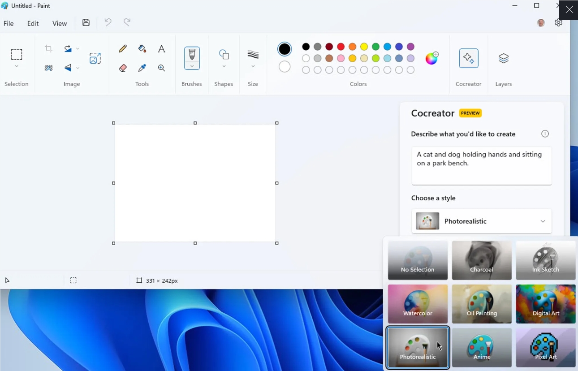The image size is (578, 371).
Task: Click the Save floppy disk icon
Action: [86, 22]
